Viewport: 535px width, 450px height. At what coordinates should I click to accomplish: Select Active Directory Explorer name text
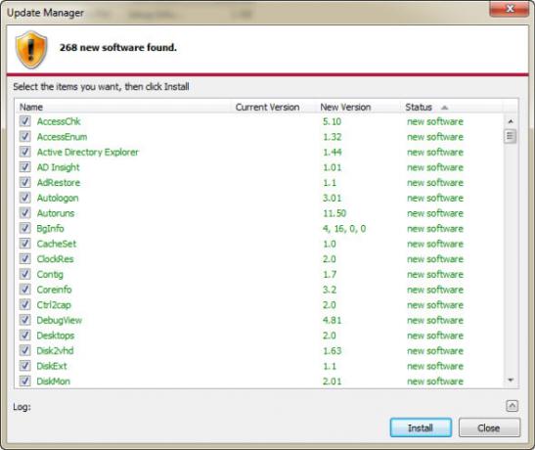[88, 153]
